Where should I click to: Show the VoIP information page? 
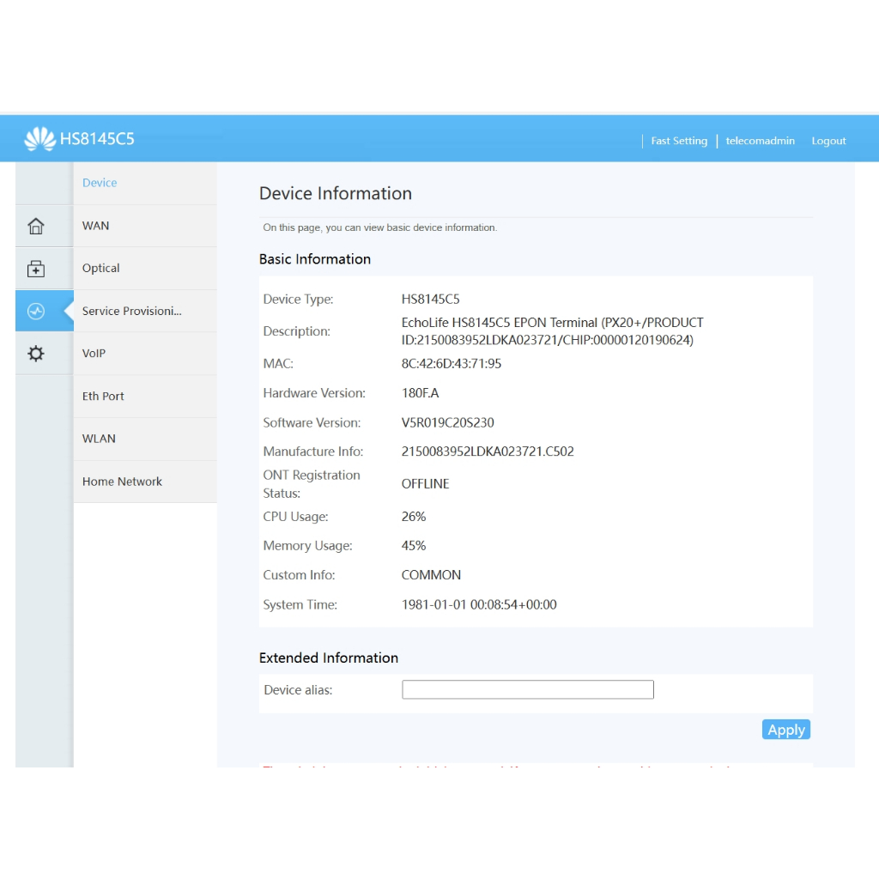pos(94,354)
